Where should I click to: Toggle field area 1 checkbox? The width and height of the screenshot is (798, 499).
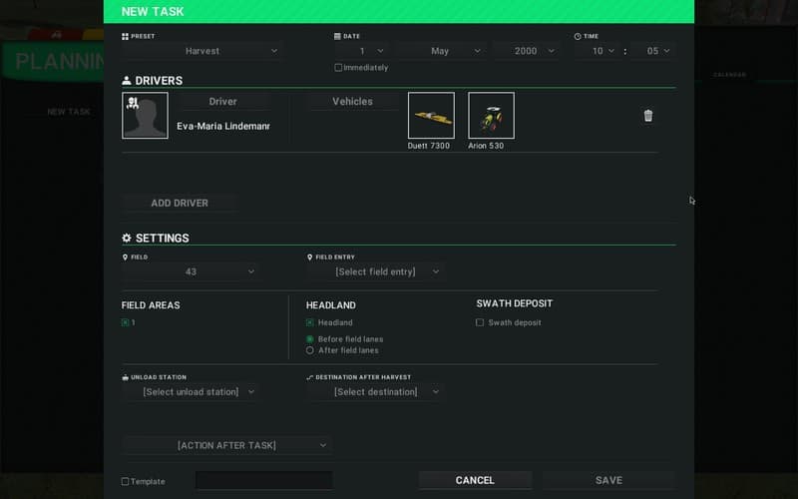[x=126, y=322]
